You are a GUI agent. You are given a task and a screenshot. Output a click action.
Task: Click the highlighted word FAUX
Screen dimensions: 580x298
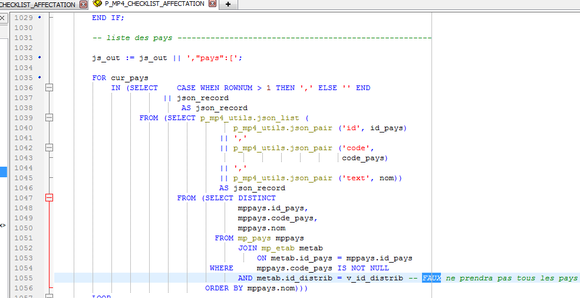tap(431, 278)
